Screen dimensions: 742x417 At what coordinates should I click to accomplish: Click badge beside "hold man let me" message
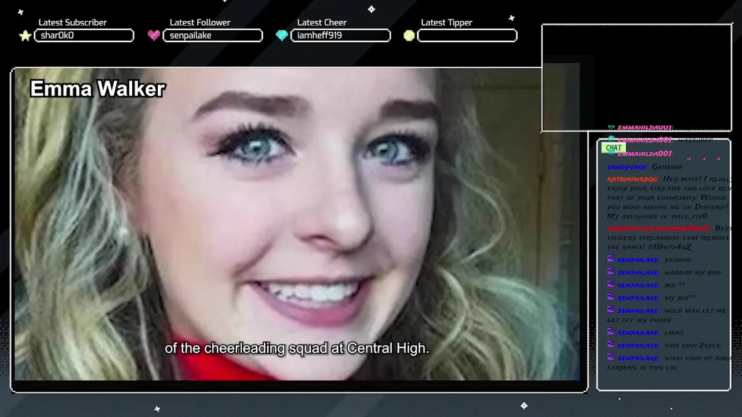611,310
